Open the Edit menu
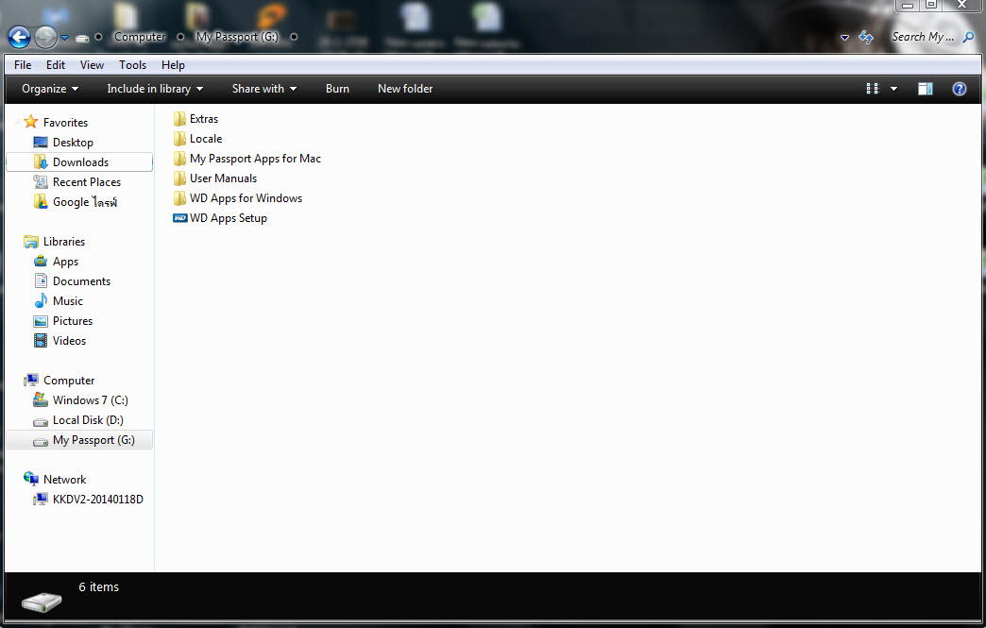This screenshot has width=986, height=628. [x=56, y=65]
